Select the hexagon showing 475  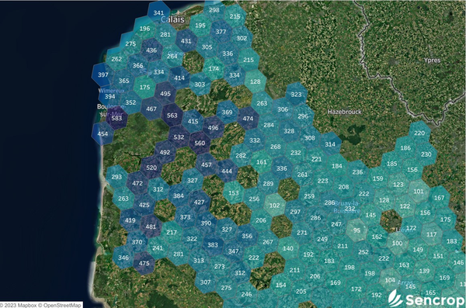[144, 263]
